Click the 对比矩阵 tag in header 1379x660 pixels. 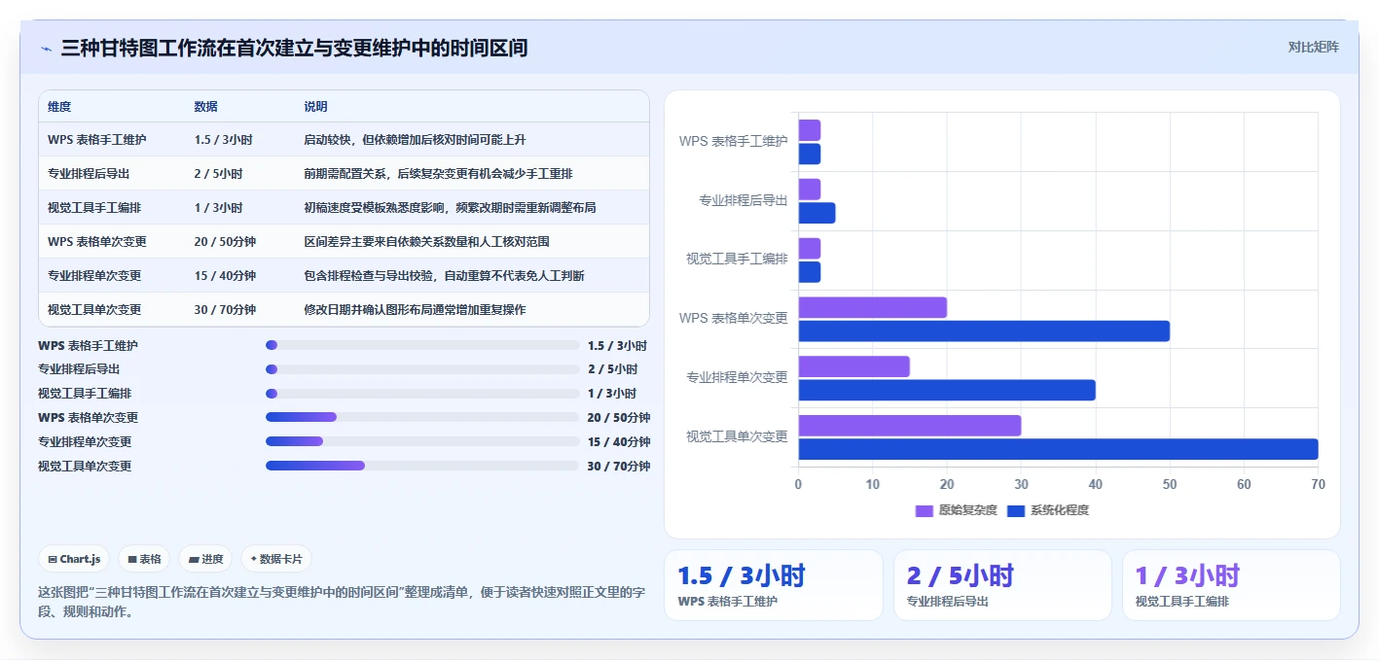tap(1313, 47)
